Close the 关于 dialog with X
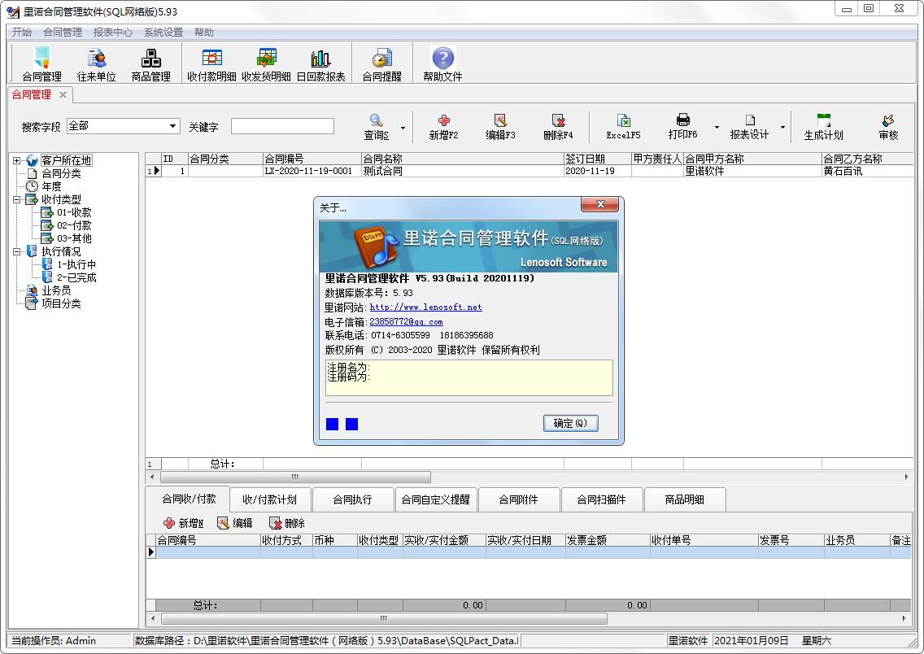The height and width of the screenshot is (654, 924). point(600,204)
